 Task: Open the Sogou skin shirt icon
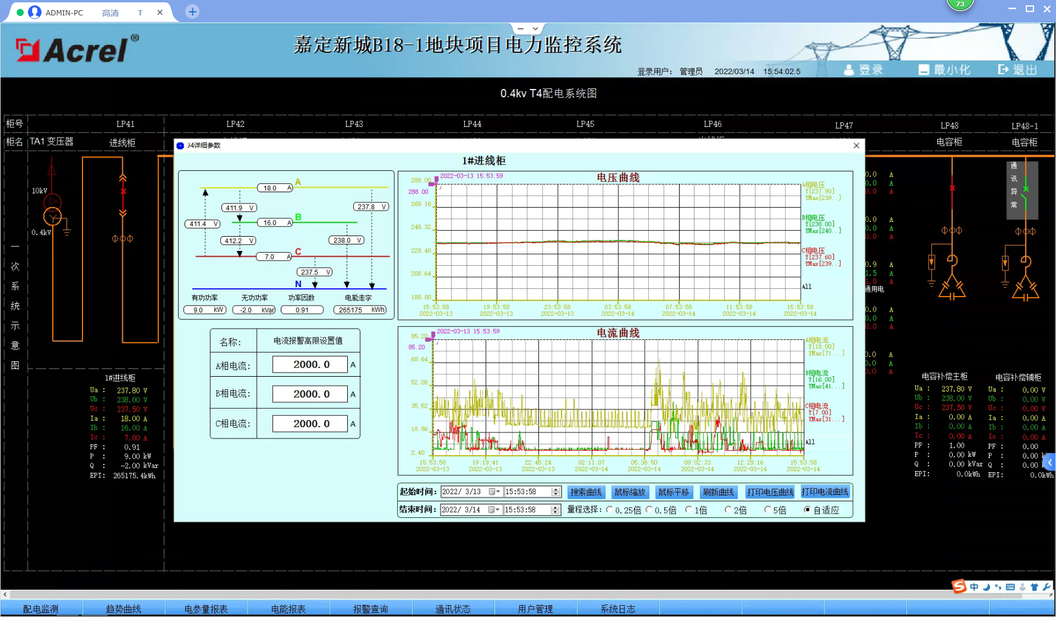point(1035,587)
